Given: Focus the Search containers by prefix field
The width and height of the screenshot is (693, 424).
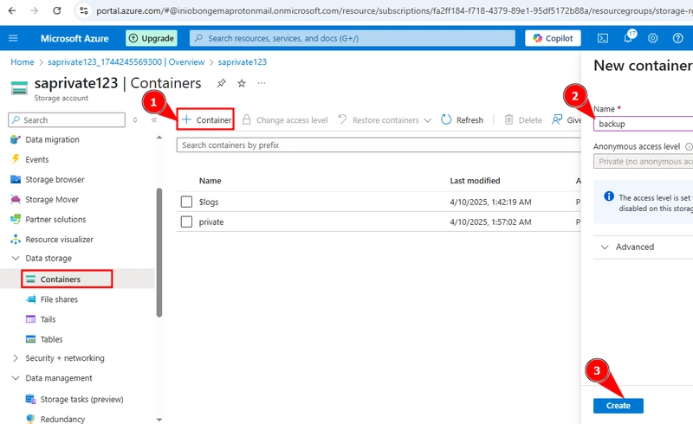Looking at the screenshot, I should pyautogui.click(x=379, y=145).
